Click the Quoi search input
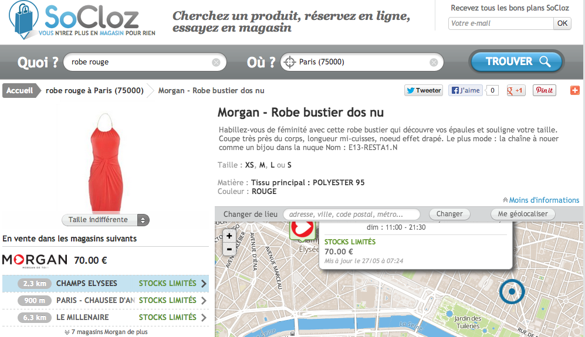 (x=145, y=62)
